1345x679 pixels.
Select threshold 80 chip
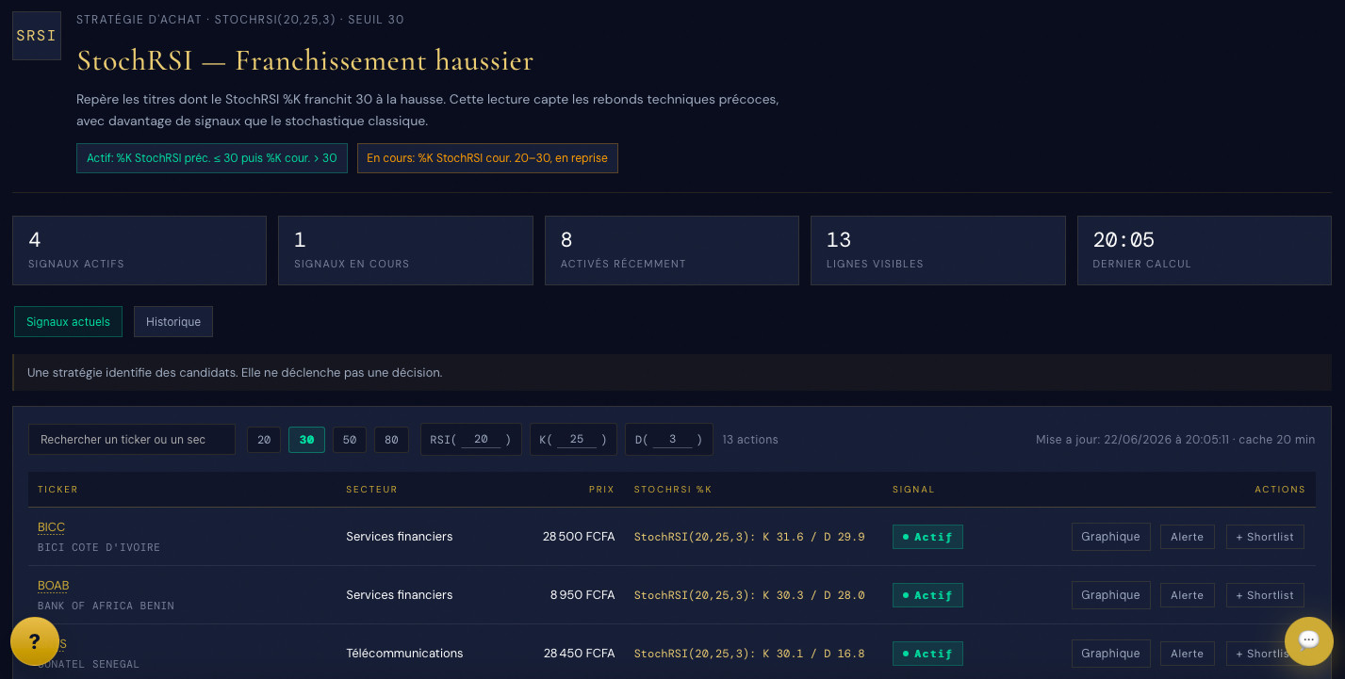click(391, 440)
